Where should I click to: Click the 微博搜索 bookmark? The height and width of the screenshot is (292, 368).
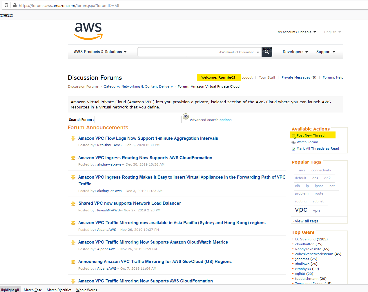7,15
